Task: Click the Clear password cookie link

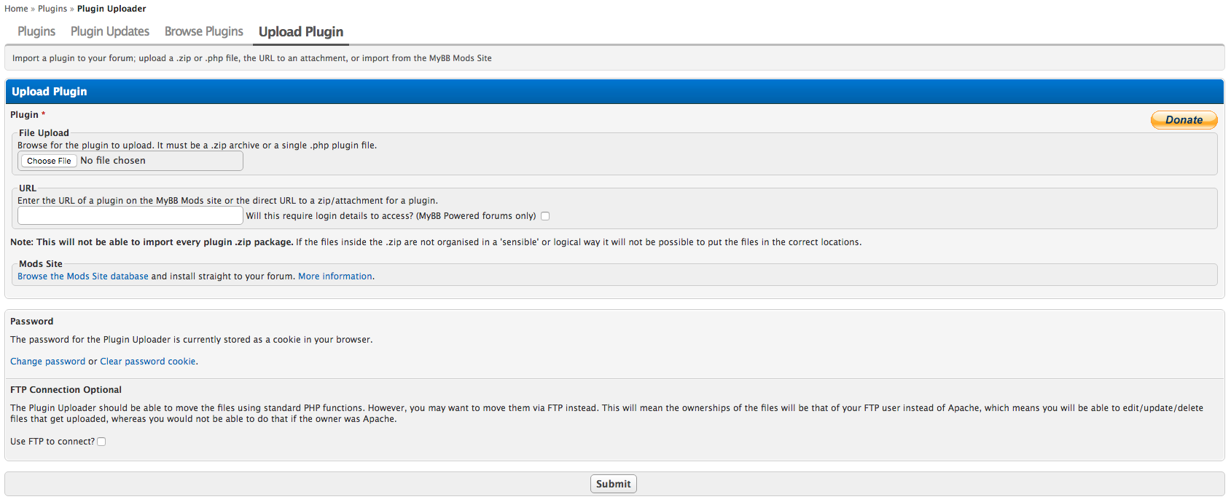Action: 148,362
